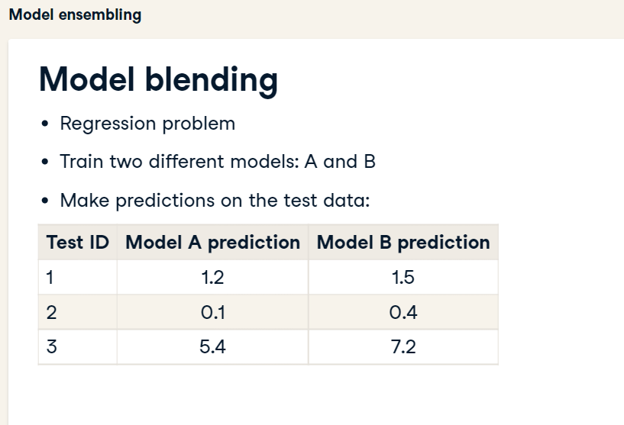Click Model B prediction value 7.2
The height and width of the screenshot is (425, 624).
pyautogui.click(x=403, y=346)
